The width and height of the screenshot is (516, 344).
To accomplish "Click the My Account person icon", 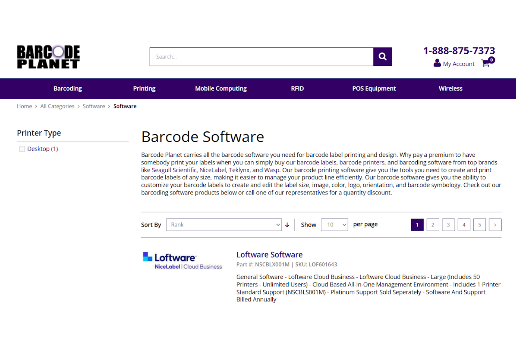I will [x=437, y=63].
